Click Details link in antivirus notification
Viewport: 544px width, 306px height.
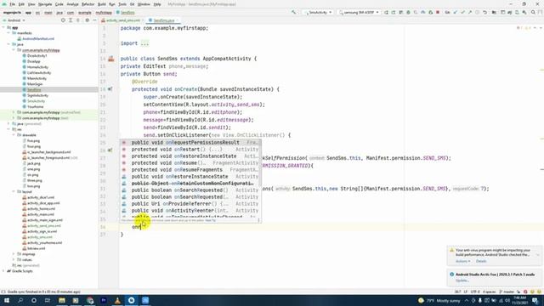[481, 261]
